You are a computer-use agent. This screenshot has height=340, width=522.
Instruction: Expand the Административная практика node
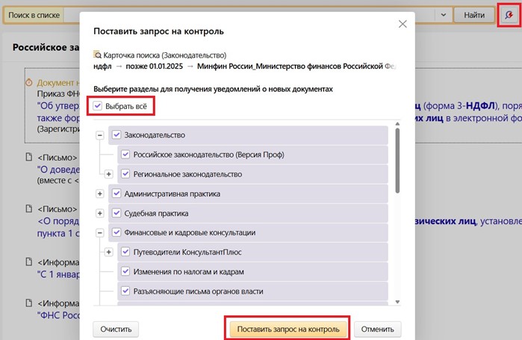100,194
